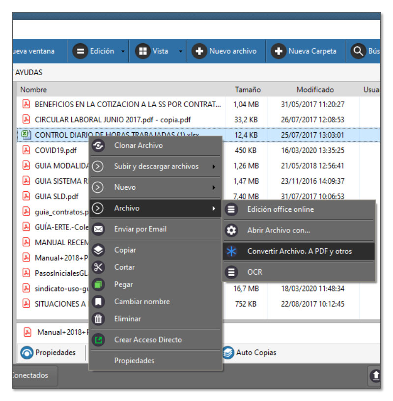Click the Nuevo archivo button label
The image size is (393, 401).
pos(233,51)
